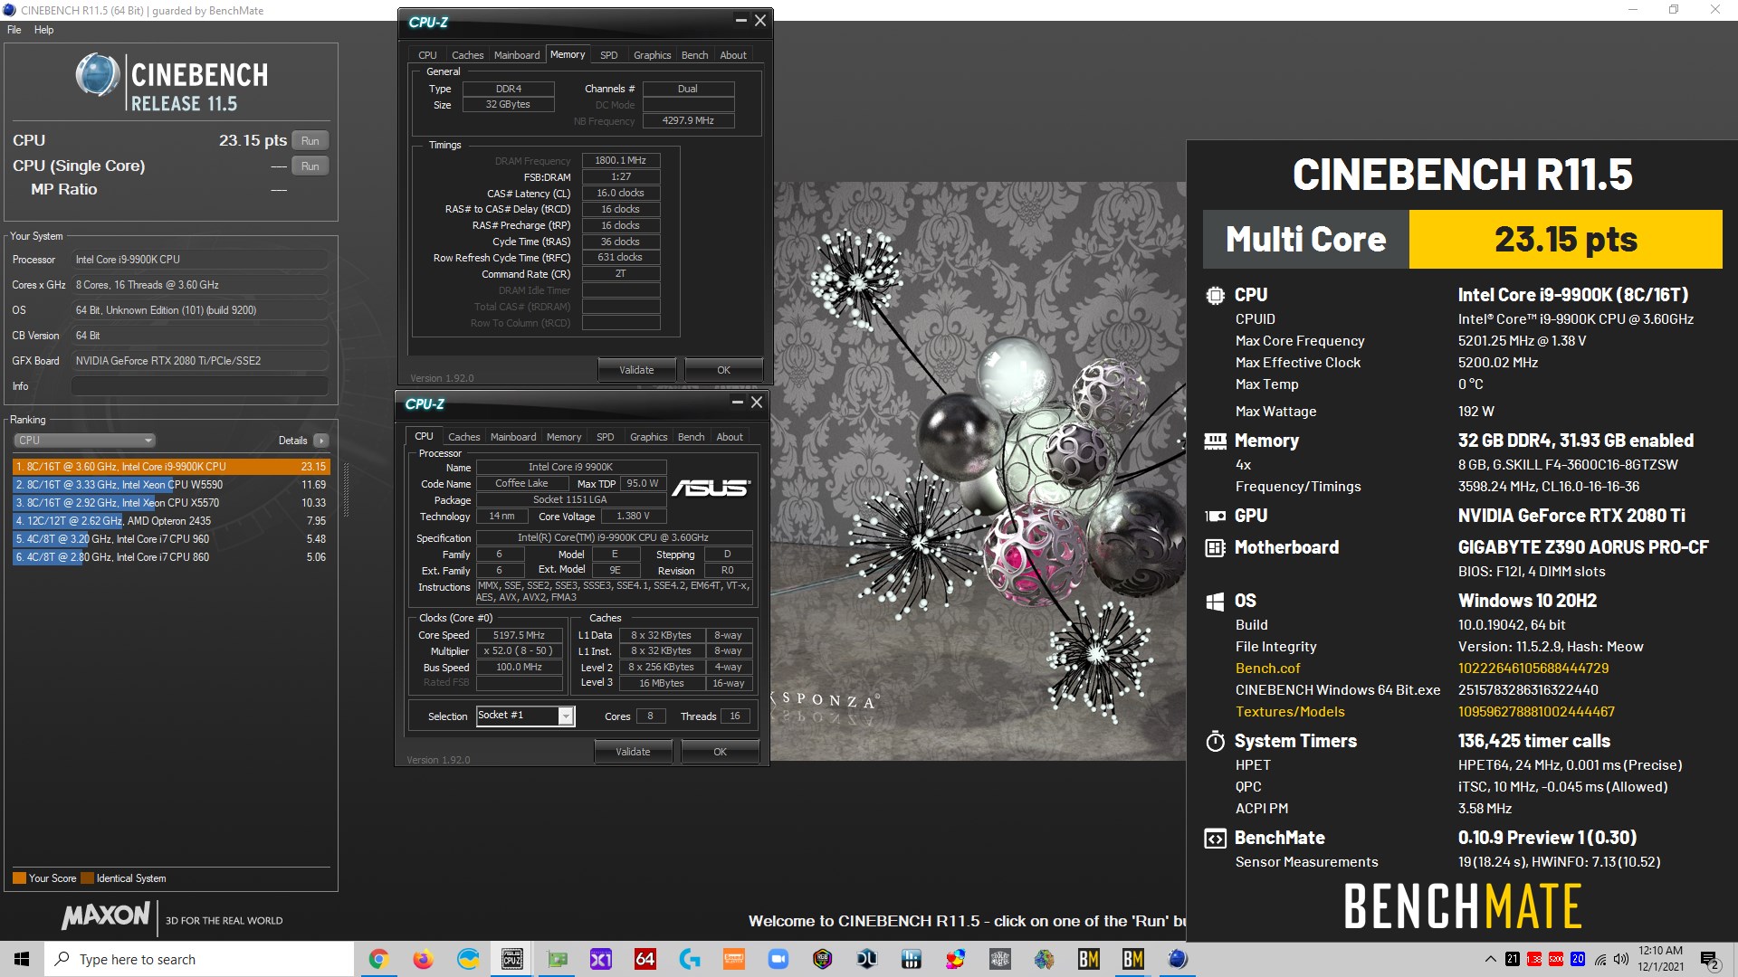Click into the Info field under Your System
This screenshot has width=1738, height=977.
(200, 386)
